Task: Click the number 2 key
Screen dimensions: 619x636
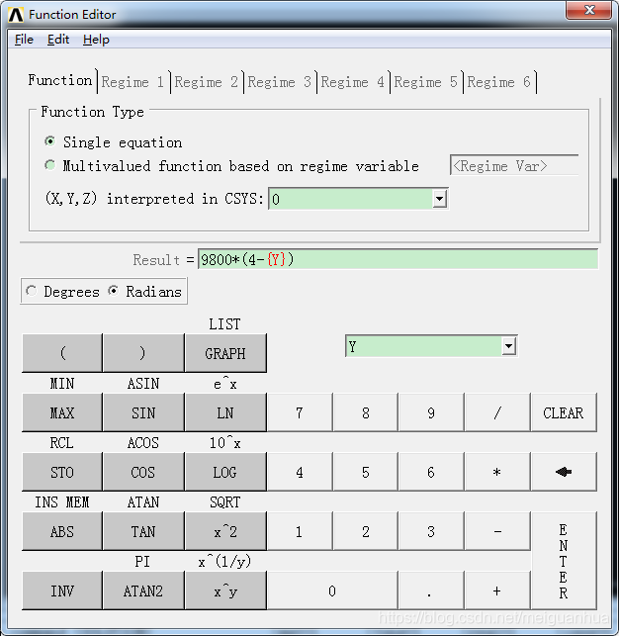Action: click(x=365, y=531)
